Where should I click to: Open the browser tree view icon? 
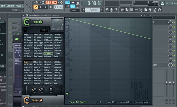tap(141, 10)
